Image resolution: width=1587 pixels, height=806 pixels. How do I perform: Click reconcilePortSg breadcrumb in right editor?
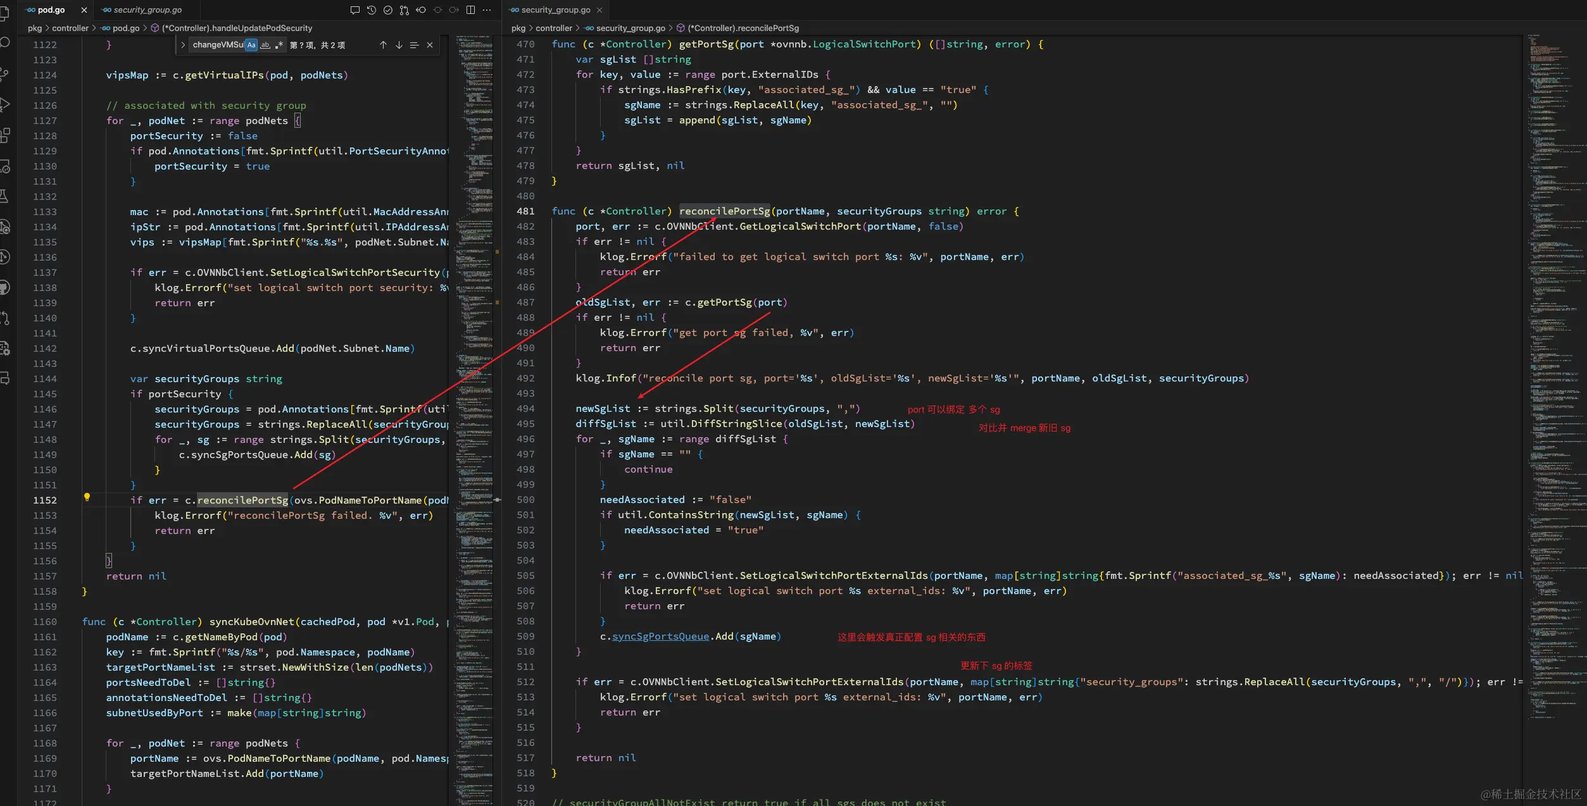[743, 28]
